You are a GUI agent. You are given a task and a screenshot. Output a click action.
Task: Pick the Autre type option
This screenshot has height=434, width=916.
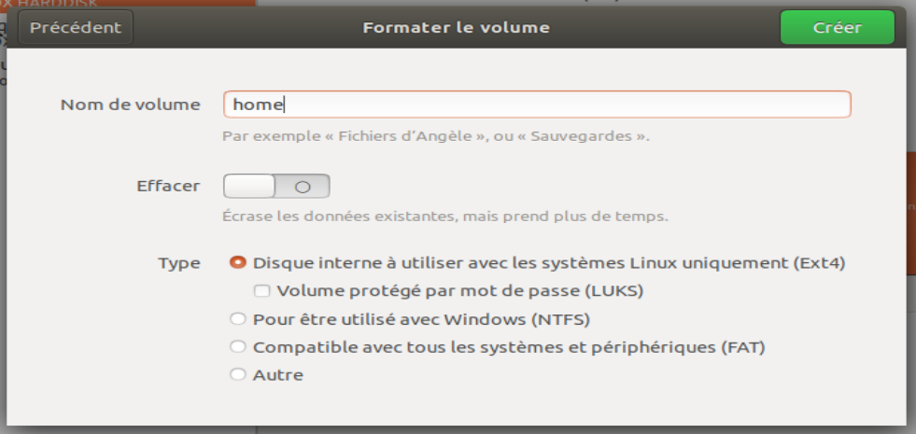(x=238, y=375)
